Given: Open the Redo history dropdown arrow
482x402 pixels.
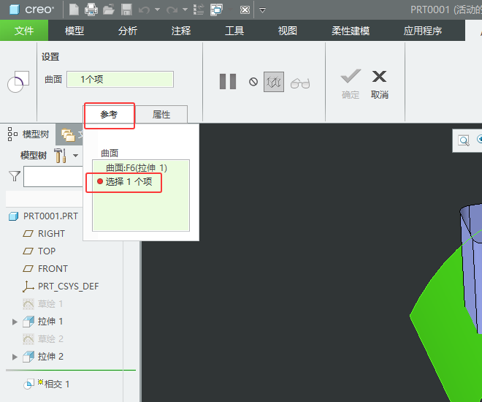Looking at the screenshot, I should 185,10.
